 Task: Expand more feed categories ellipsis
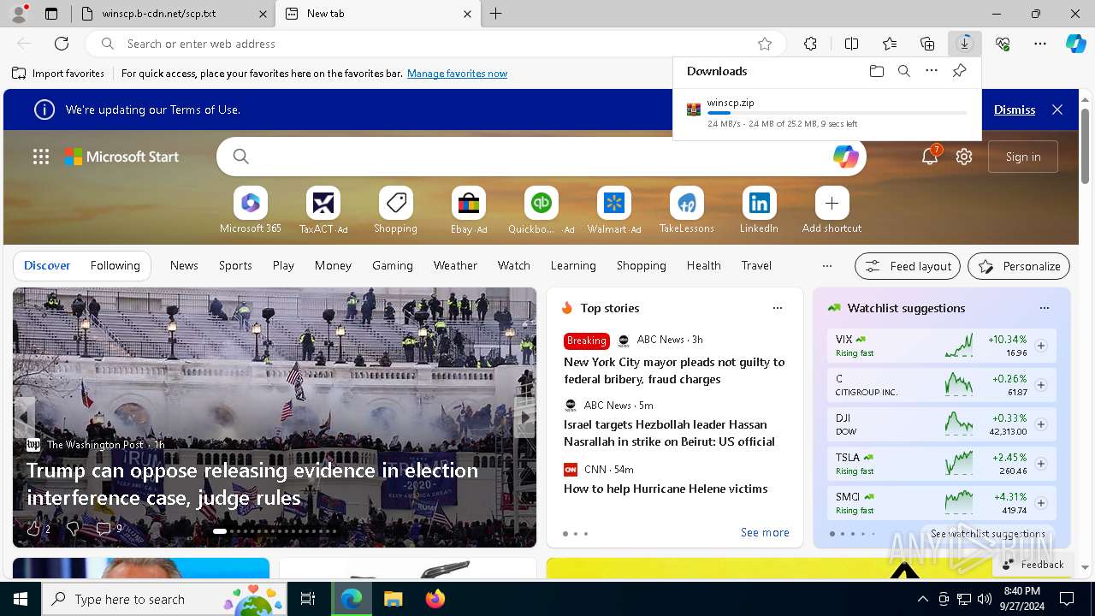[x=826, y=266]
